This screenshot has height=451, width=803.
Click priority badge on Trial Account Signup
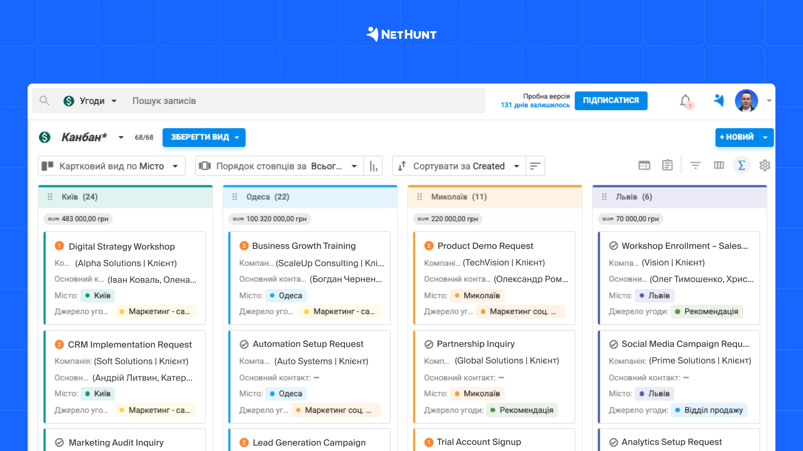[x=429, y=442]
